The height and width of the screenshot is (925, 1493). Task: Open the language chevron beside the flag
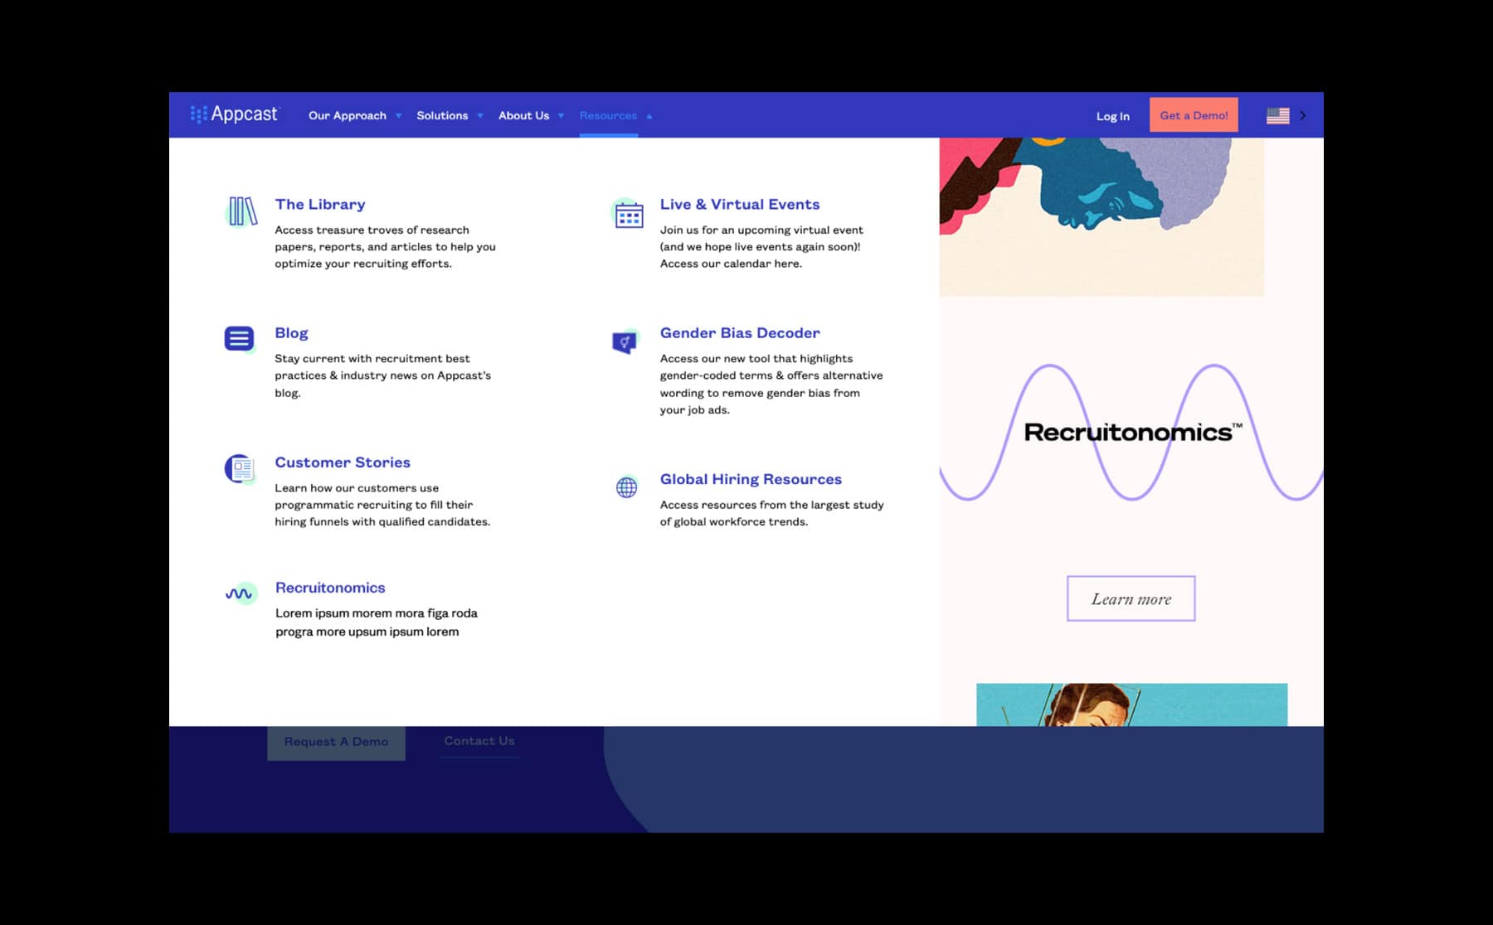coord(1303,115)
